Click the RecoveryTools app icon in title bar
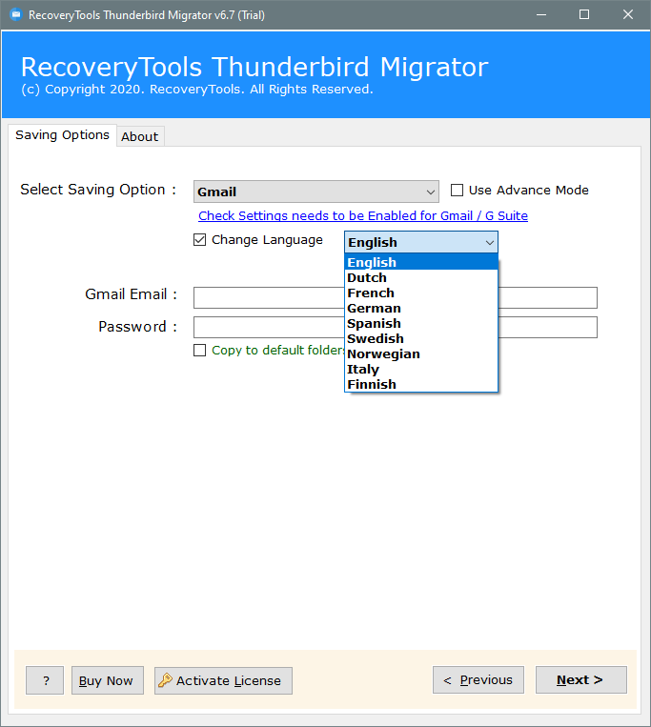651x727 pixels. tap(16, 15)
